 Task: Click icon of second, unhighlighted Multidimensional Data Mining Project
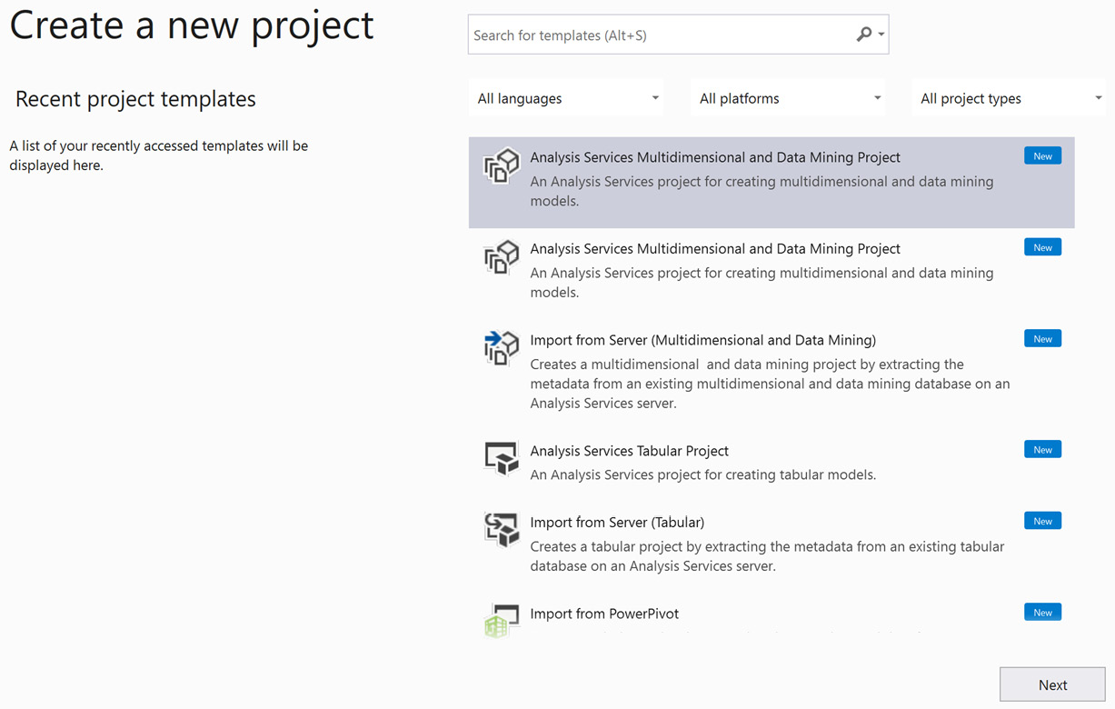[502, 258]
